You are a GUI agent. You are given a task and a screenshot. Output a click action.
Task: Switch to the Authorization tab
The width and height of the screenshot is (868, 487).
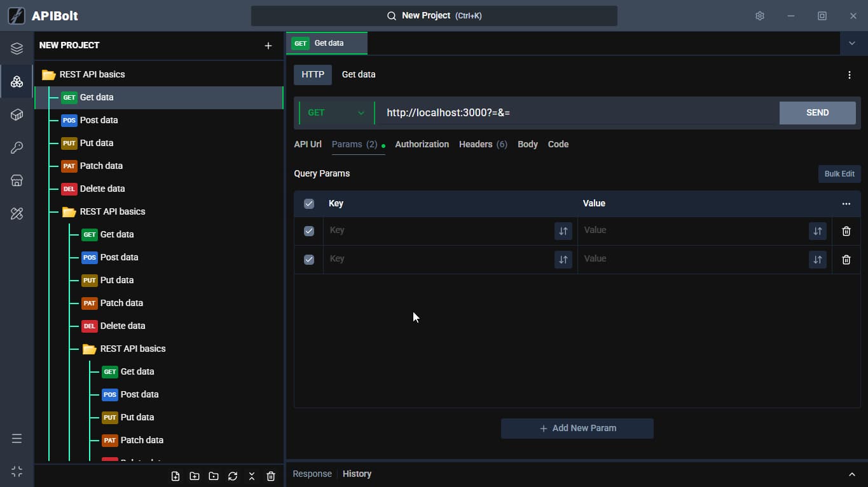(x=422, y=144)
